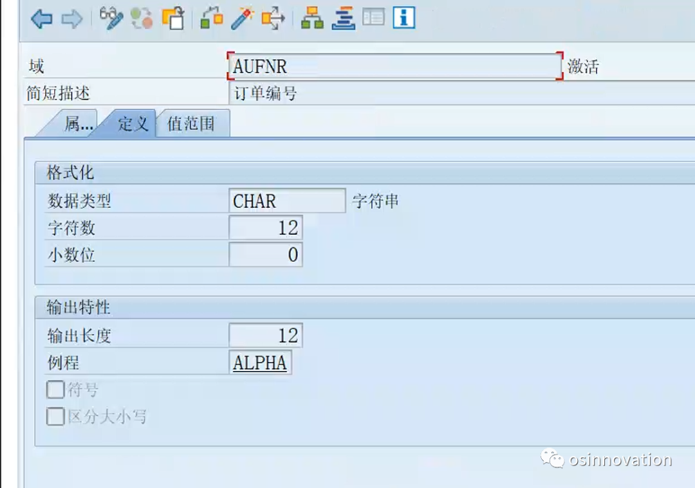Switch to the 属... tab
This screenshot has height=488, width=695.
pos(73,123)
